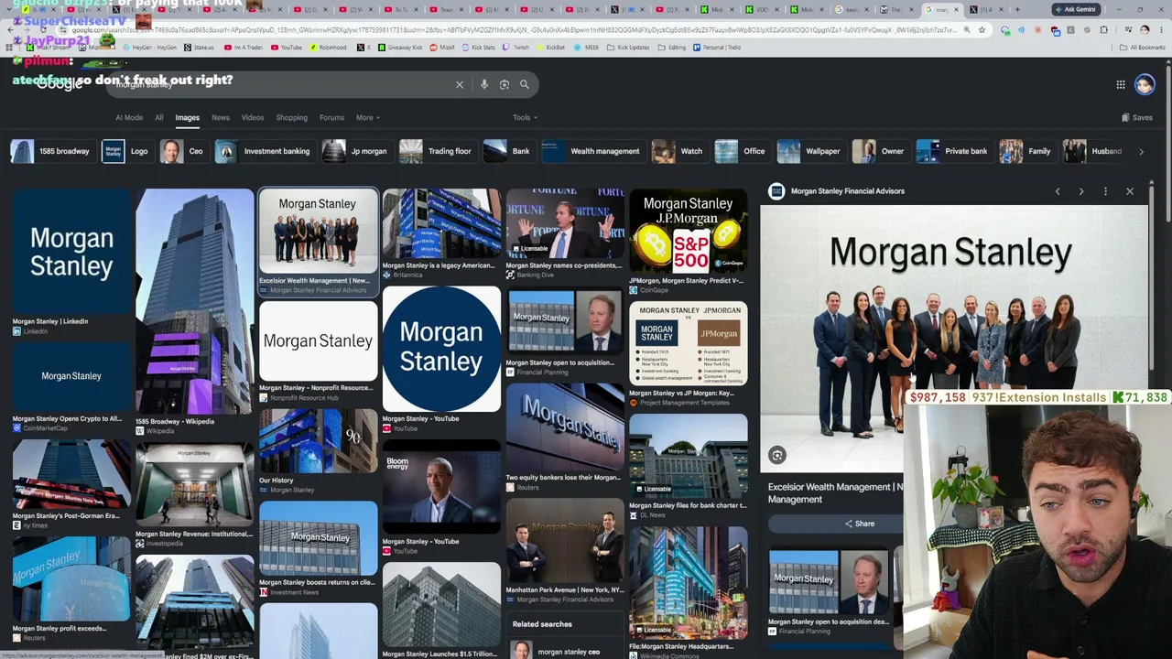Screen dimensions: 1172x659
Task: Switch to the Forums tab
Action: 331,117
